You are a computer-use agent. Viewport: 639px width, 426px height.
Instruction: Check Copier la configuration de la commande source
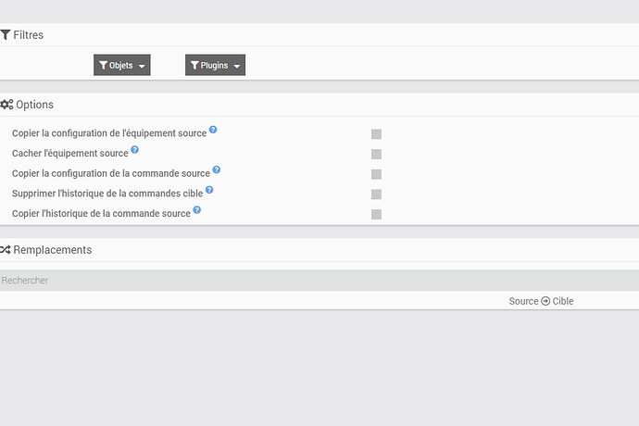376,174
